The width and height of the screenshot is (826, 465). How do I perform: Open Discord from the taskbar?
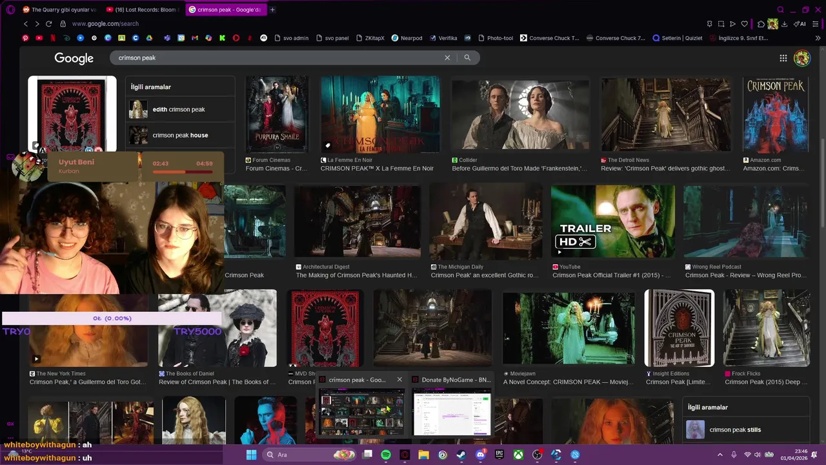(480, 455)
